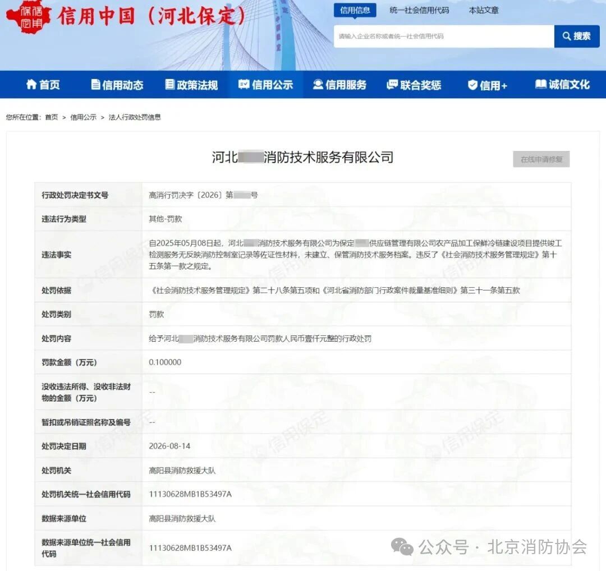Open the 政策法规 navigation menu item
The width and height of the screenshot is (606, 571).
click(191, 85)
